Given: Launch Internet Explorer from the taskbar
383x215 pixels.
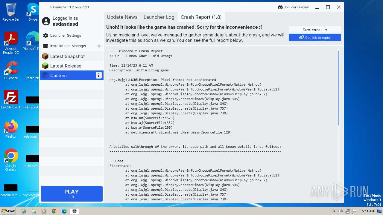Looking at the screenshot, I should point(24,211).
